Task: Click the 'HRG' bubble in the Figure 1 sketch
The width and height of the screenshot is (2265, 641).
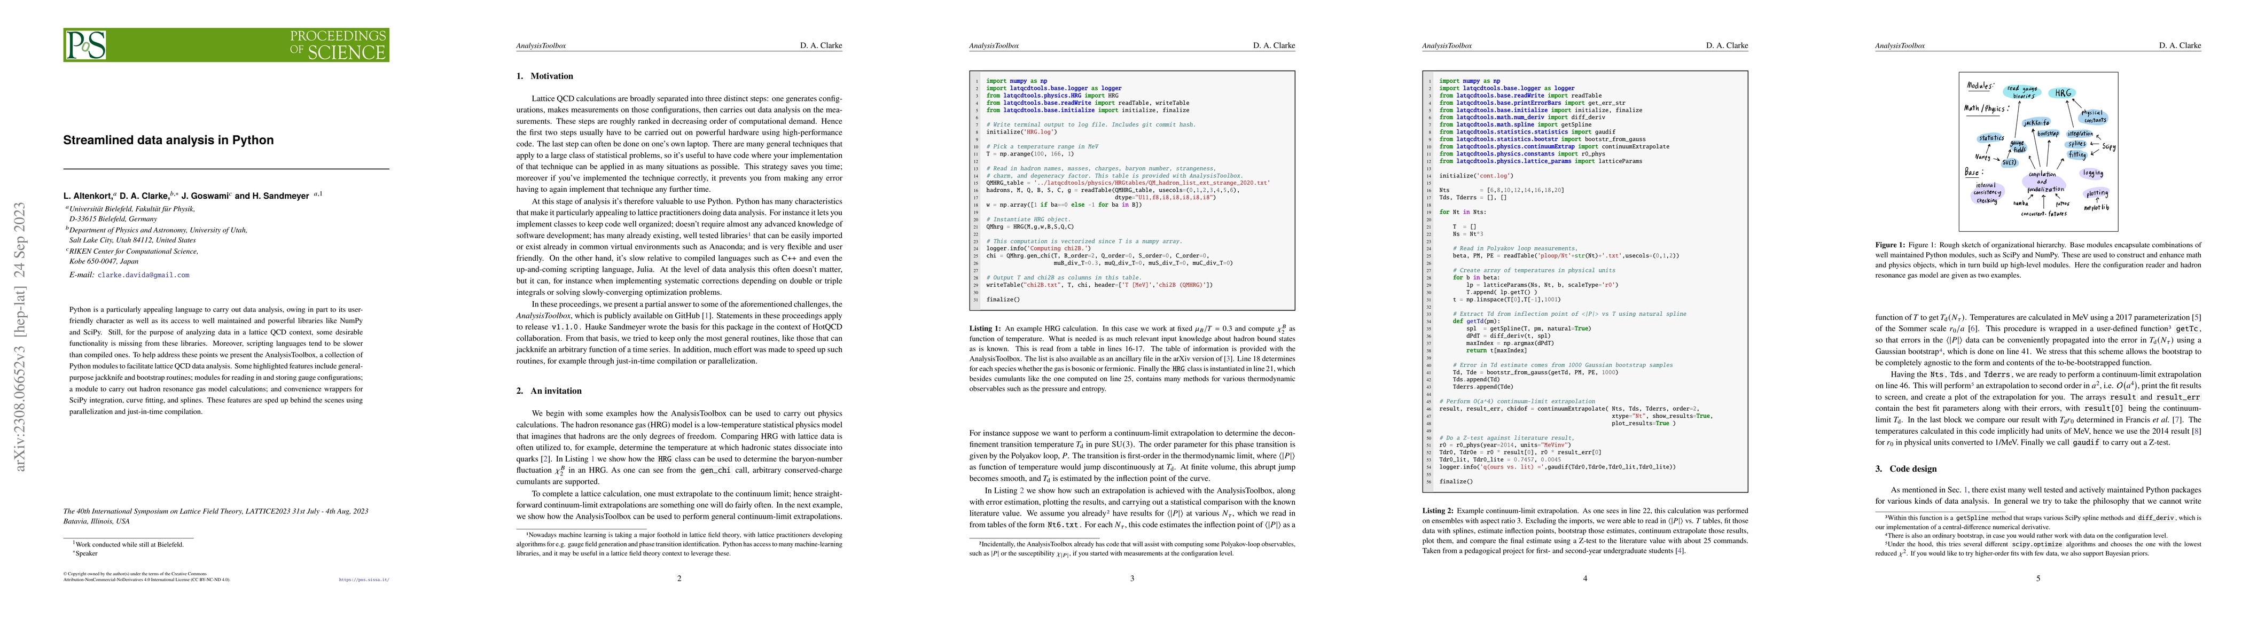Action: tap(2062, 93)
